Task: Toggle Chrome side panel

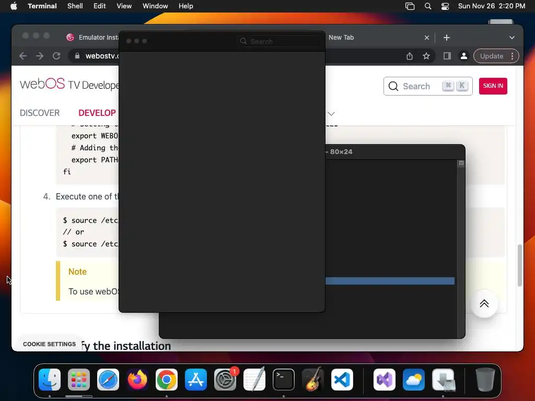Action: coord(447,56)
